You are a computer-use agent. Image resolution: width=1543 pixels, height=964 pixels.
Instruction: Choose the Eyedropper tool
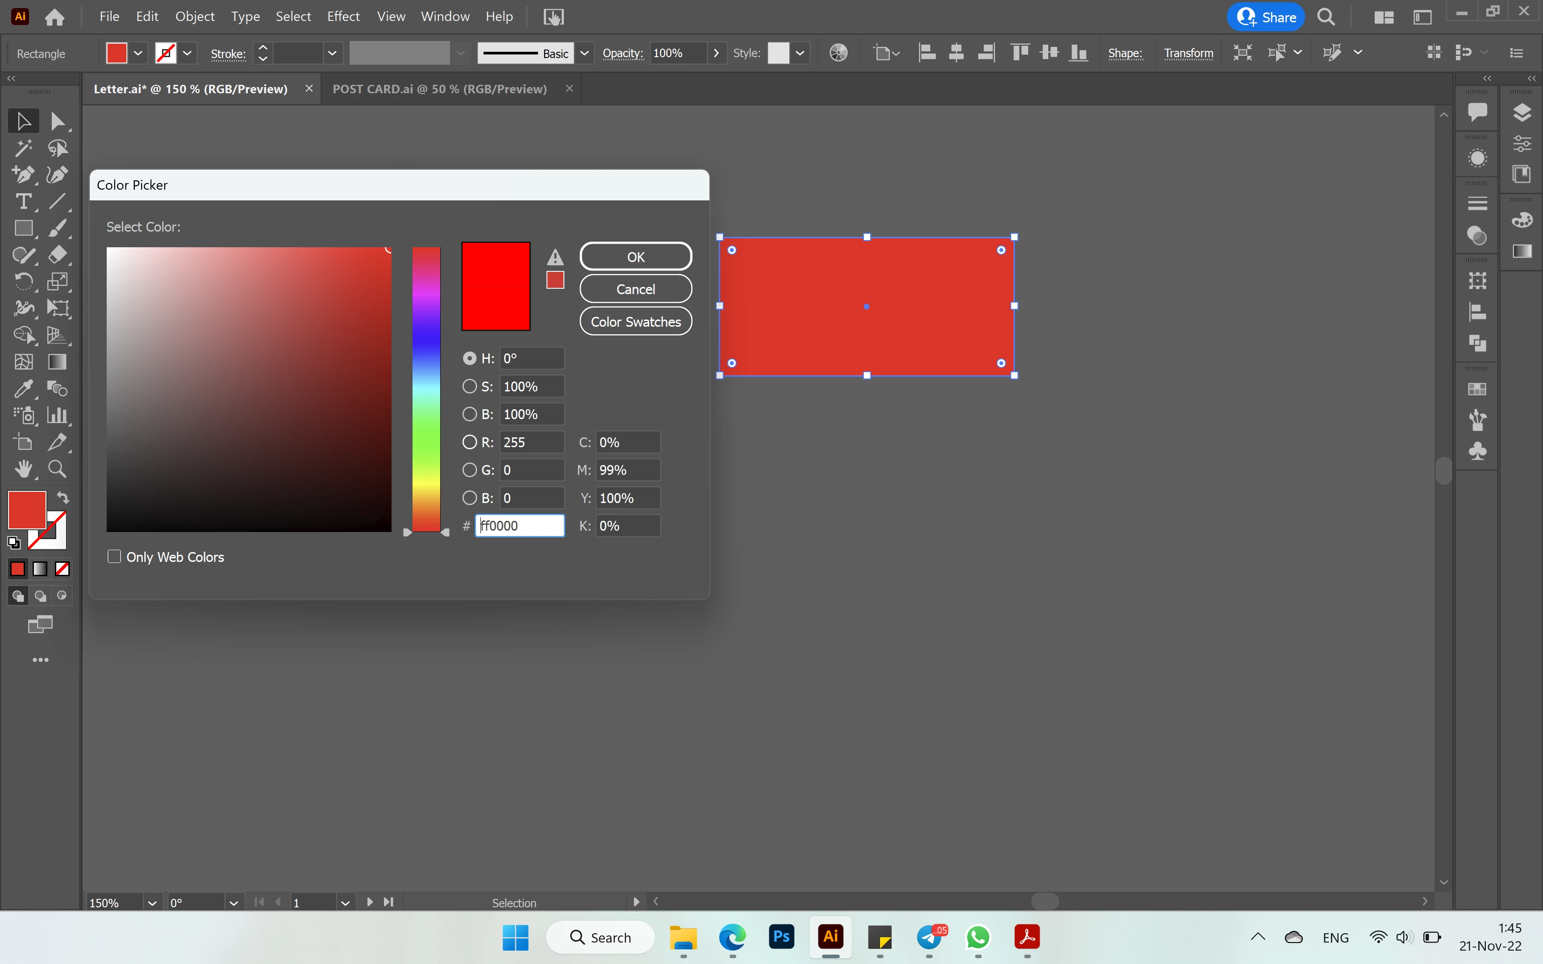point(23,388)
